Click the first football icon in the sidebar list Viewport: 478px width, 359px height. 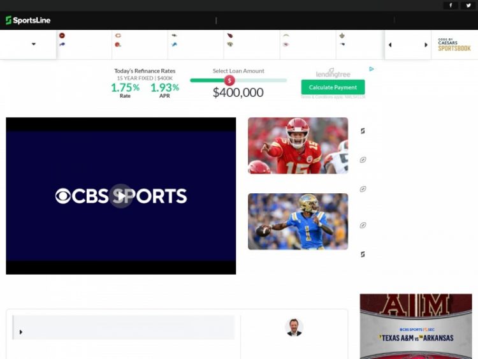coord(363,160)
